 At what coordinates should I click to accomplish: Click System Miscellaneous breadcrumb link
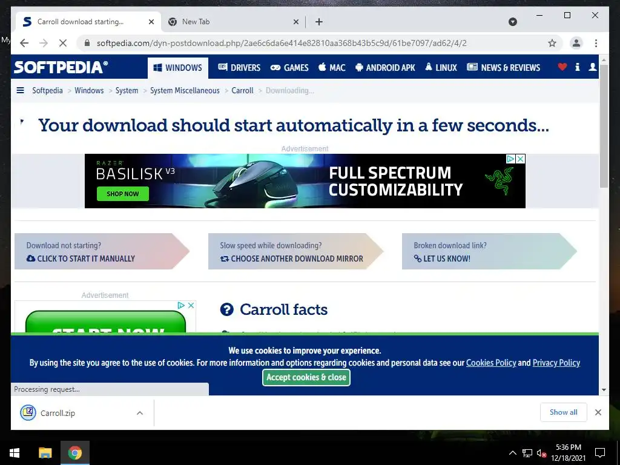click(185, 91)
